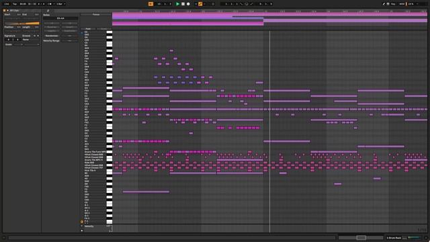Select the Ride 808 drum lane
This screenshot has width=430, height=242.
coord(95,163)
